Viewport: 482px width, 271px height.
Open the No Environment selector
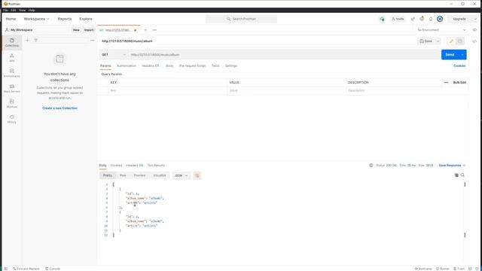point(441,30)
